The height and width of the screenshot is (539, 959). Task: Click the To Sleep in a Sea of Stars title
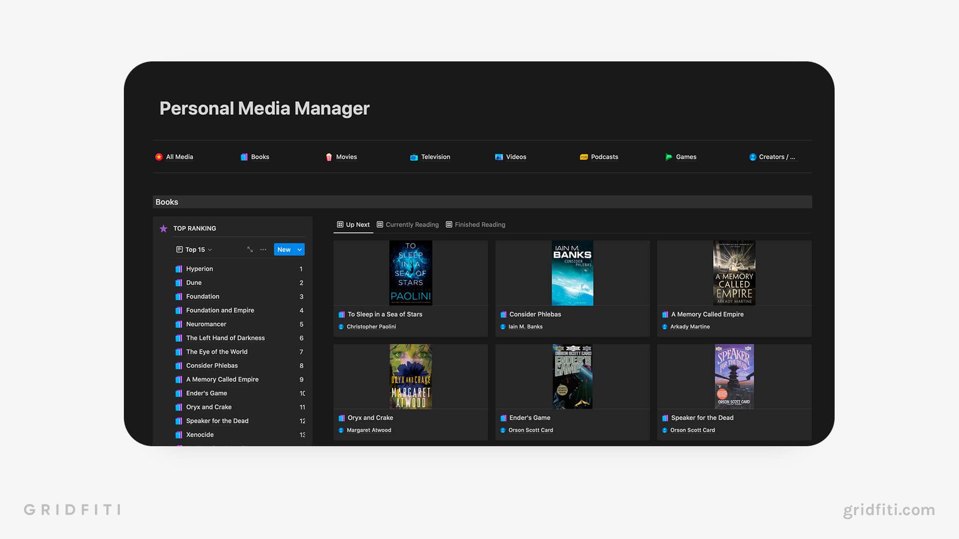385,314
